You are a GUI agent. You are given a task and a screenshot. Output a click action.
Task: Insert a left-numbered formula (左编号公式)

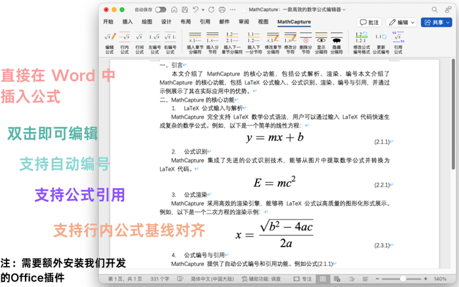tap(155, 43)
